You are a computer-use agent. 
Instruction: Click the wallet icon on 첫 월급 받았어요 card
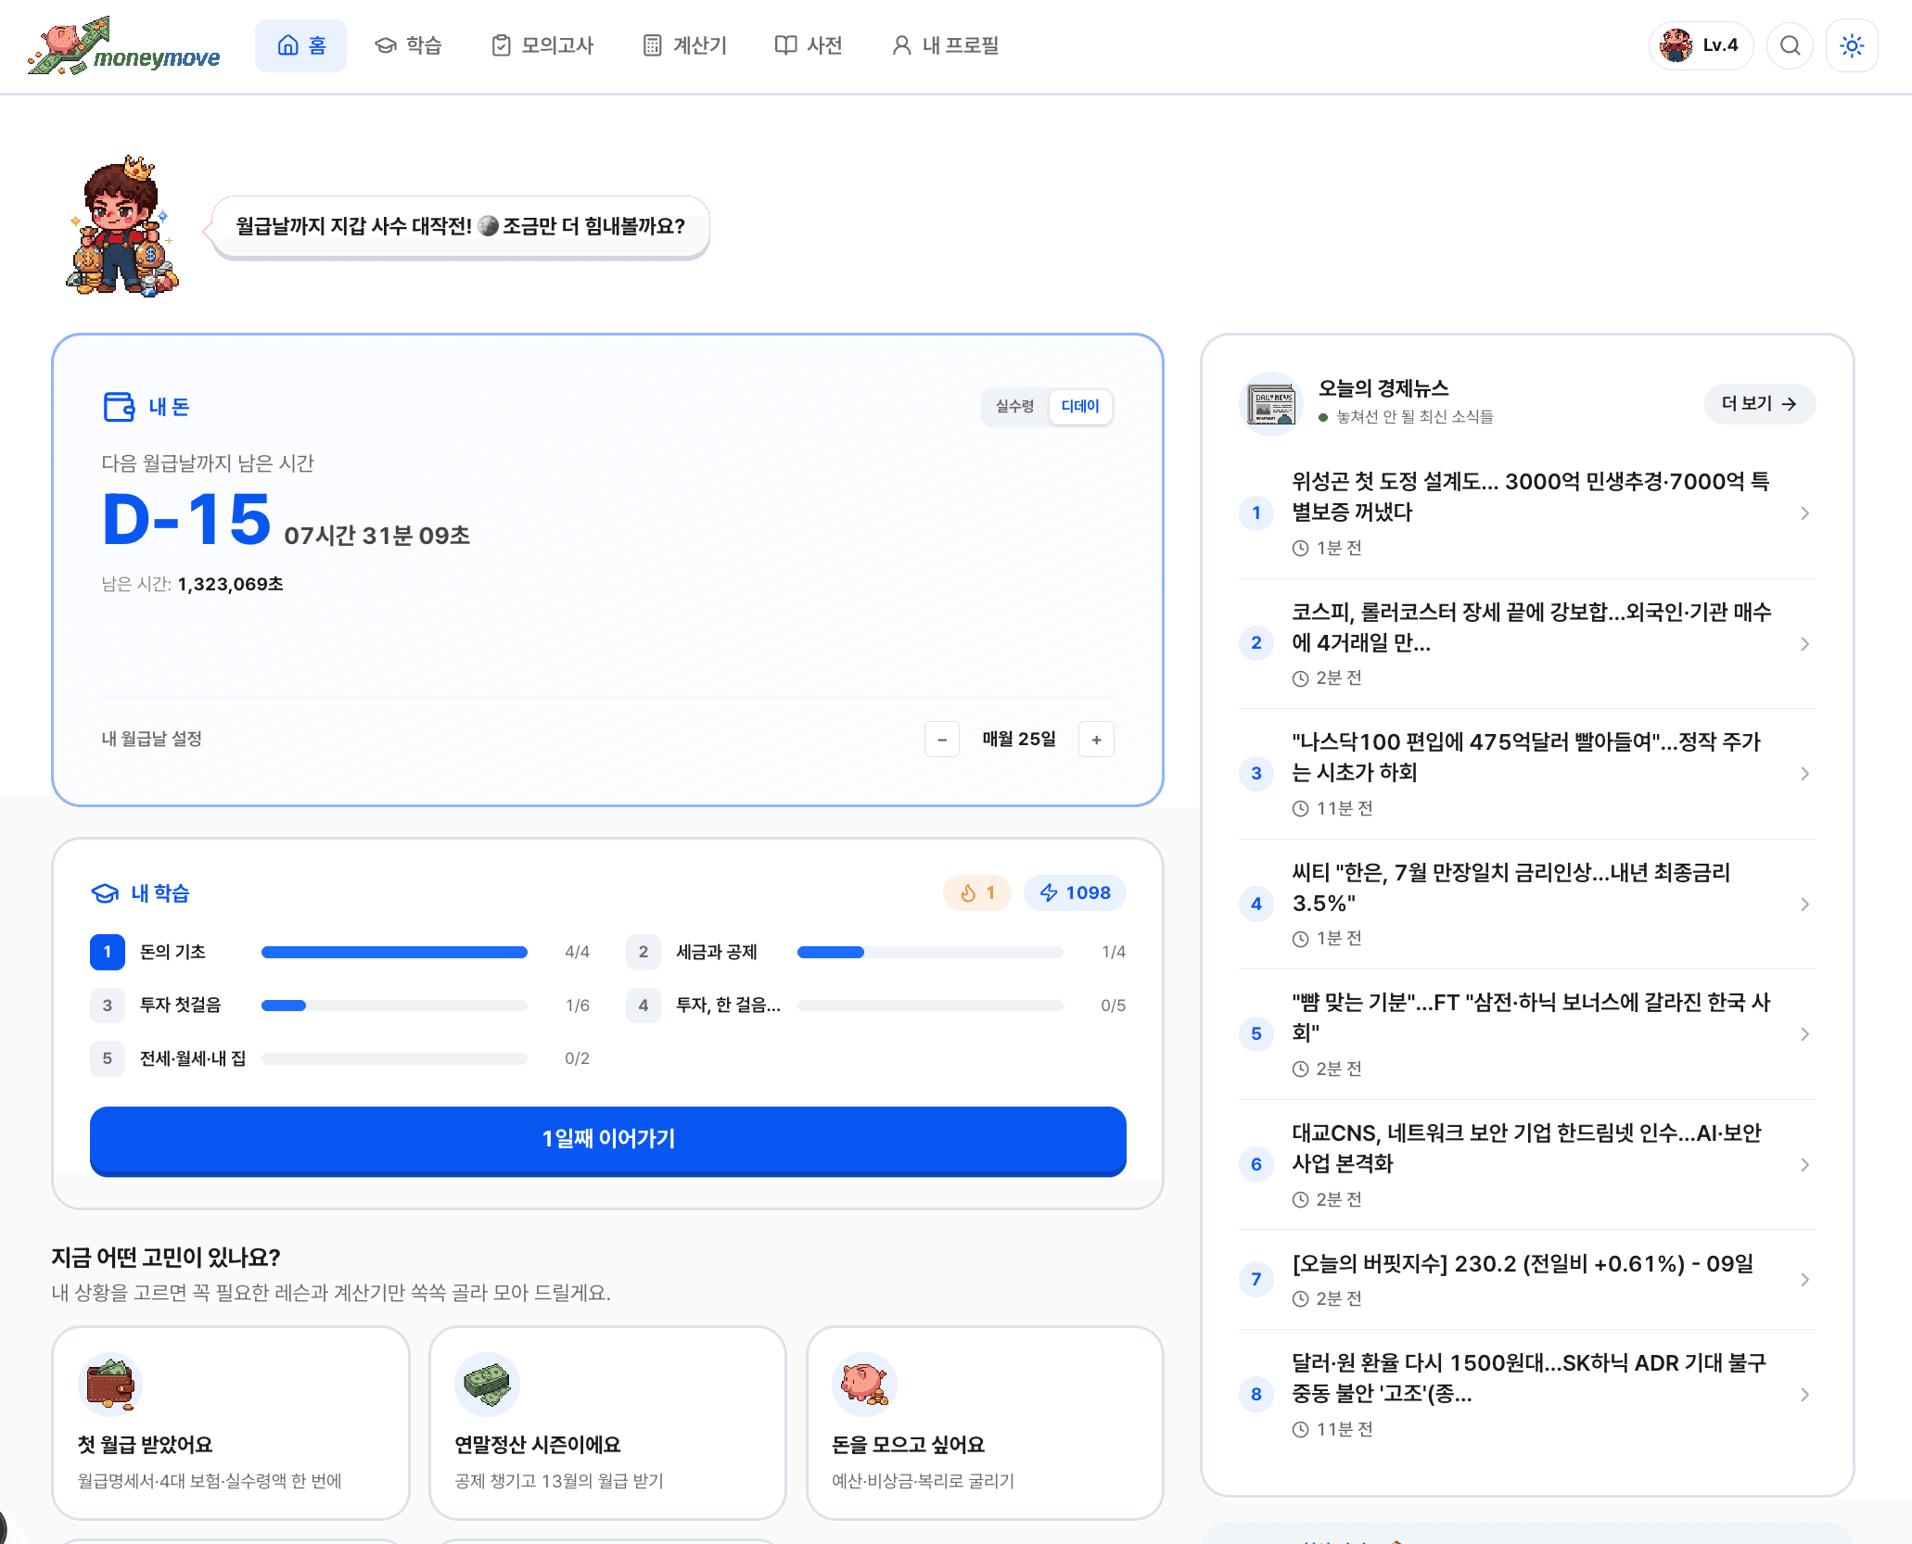click(109, 1385)
